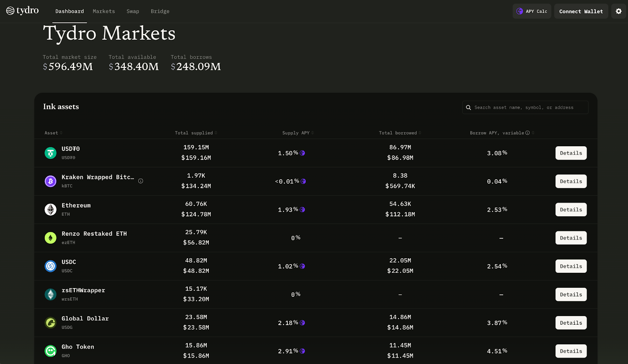Screen dimensions: 628x364
Task: Click the rewards icon beside kBTC supply APY
Action: tap(303, 181)
